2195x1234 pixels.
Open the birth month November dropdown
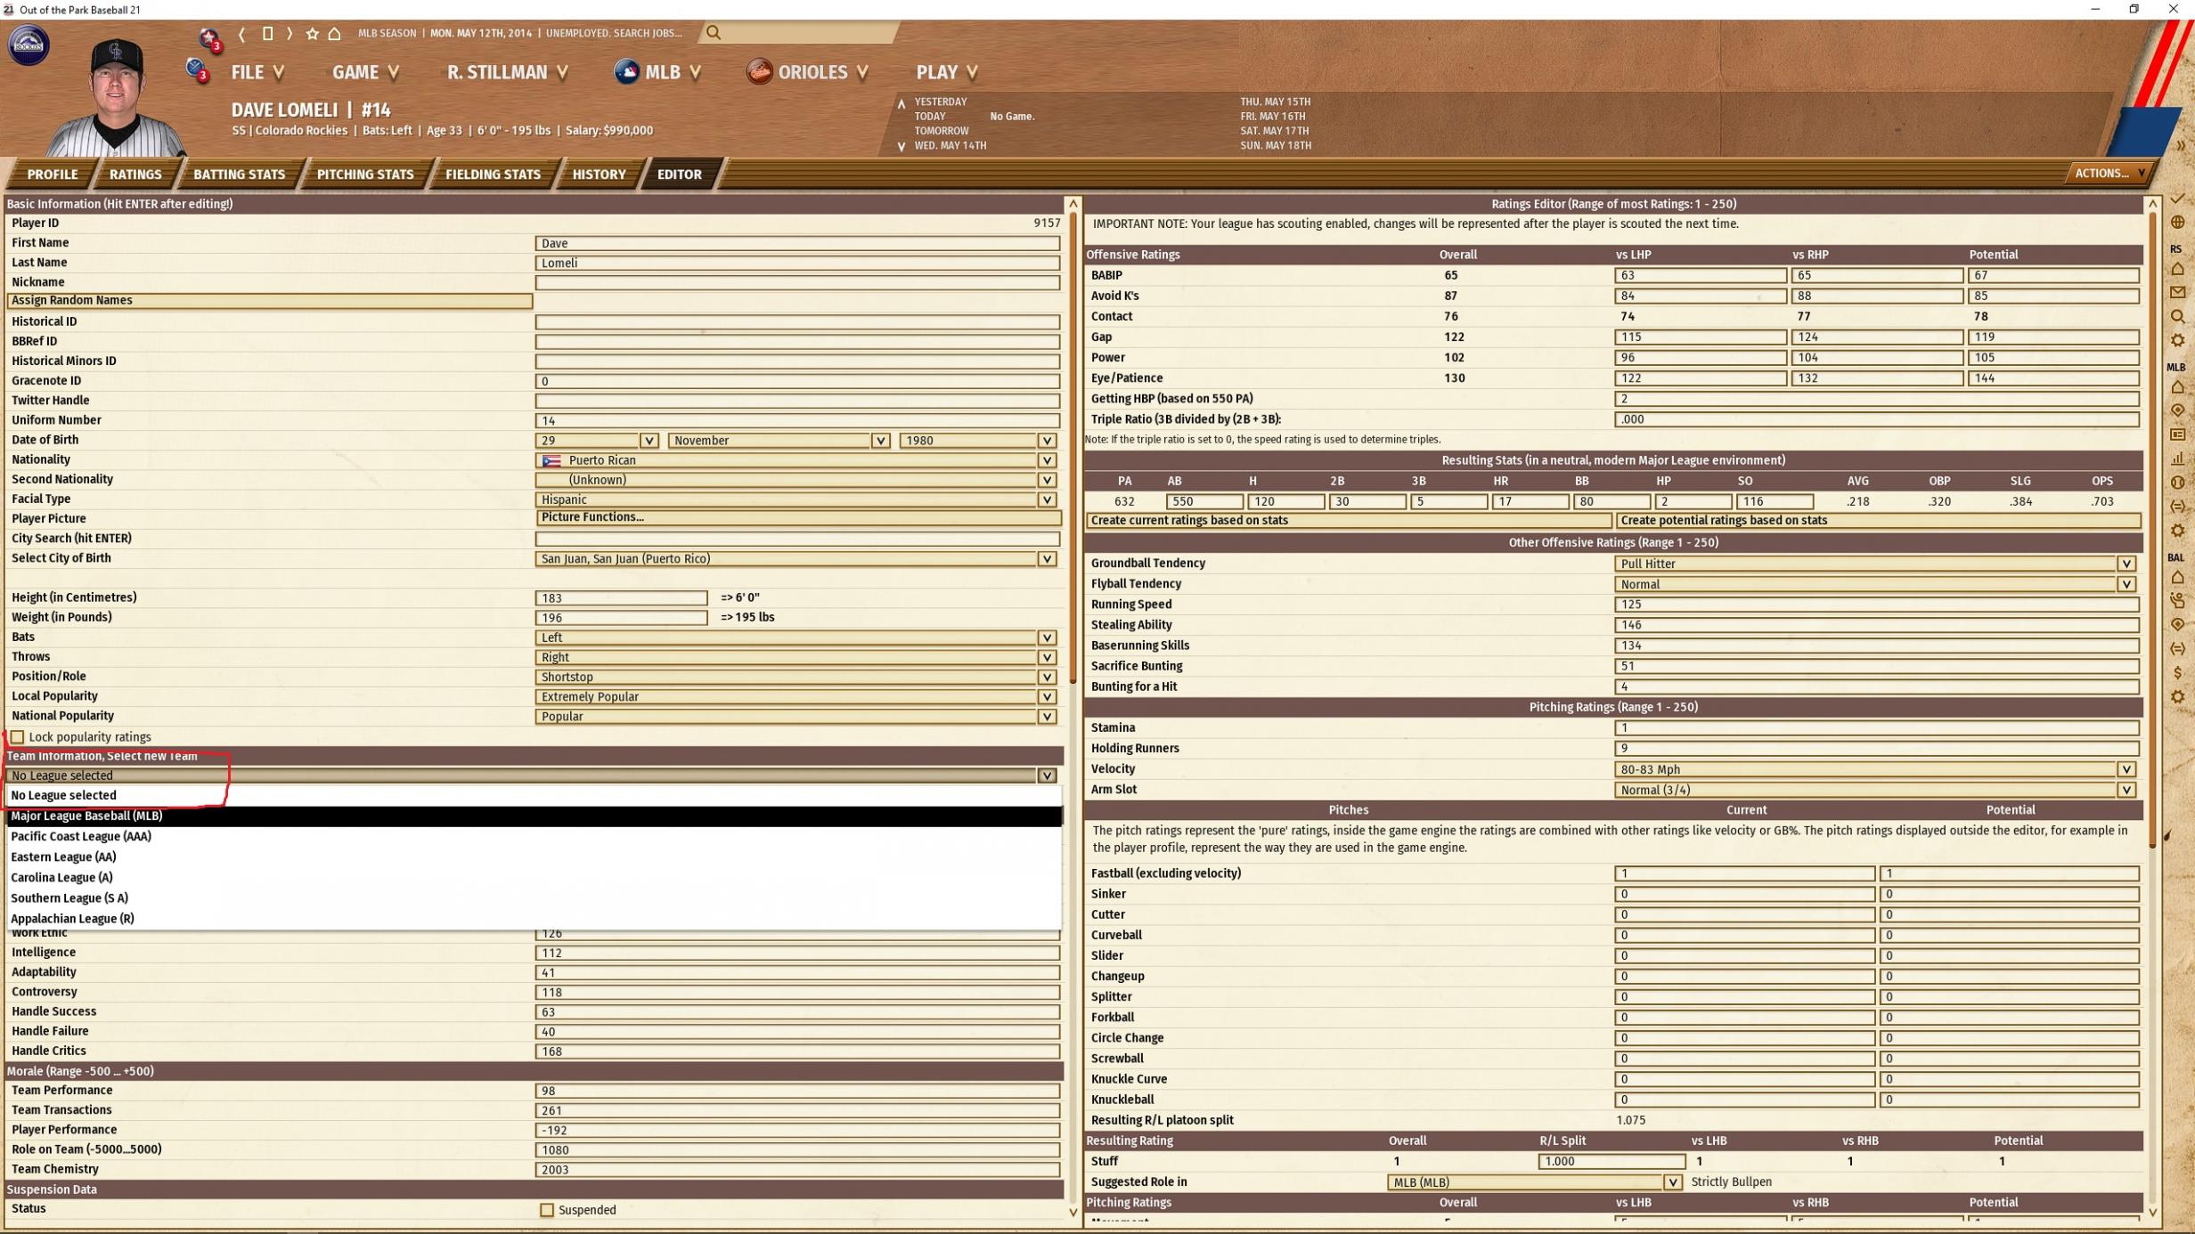pos(779,441)
